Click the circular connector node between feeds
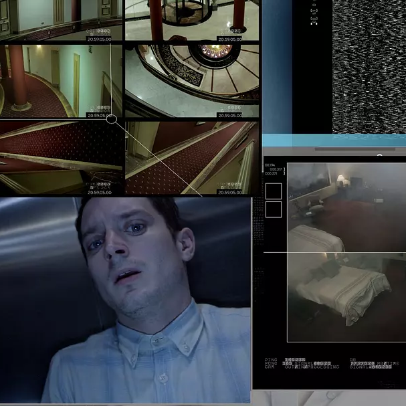The height and width of the screenshot is (406, 406). pos(112,119)
